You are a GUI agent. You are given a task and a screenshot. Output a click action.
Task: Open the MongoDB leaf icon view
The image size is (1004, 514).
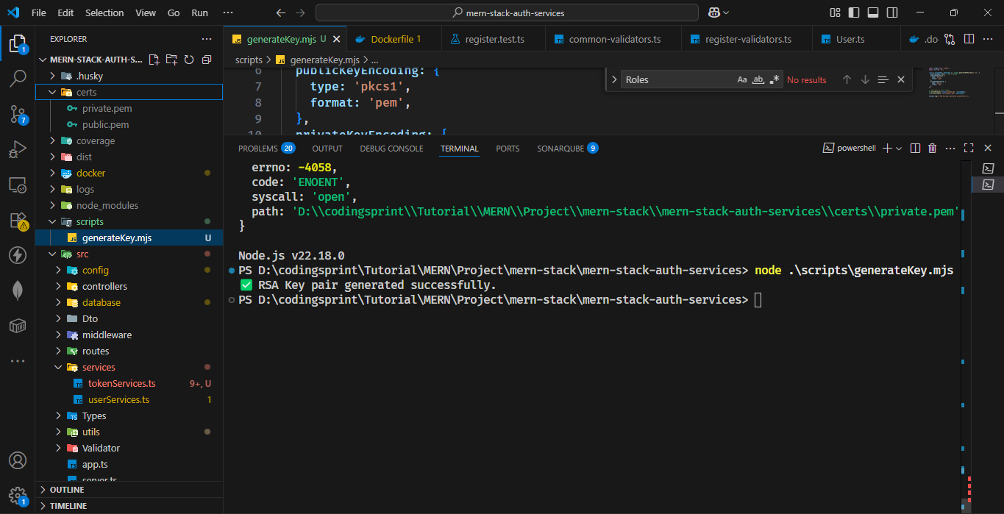[x=18, y=290]
